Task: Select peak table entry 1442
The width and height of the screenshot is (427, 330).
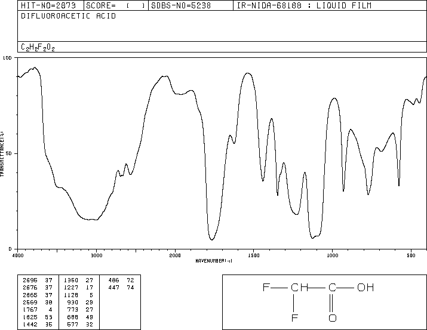Action: point(30,324)
